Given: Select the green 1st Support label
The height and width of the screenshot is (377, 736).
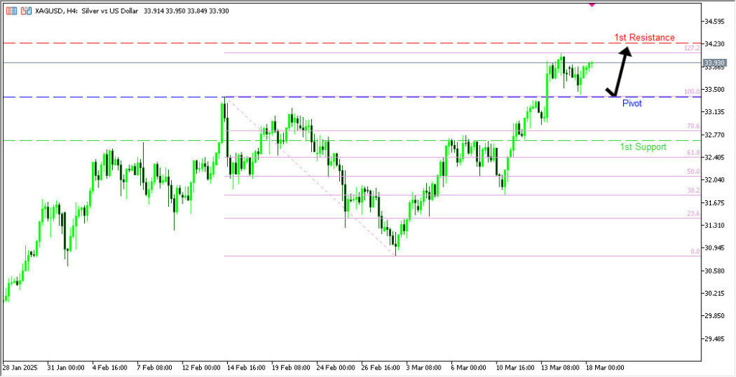Looking at the screenshot, I should [643, 146].
